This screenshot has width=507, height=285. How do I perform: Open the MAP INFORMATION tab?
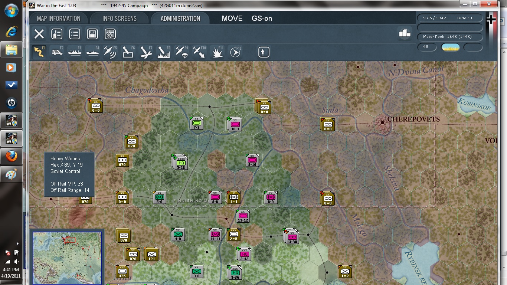[x=59, y=19]
